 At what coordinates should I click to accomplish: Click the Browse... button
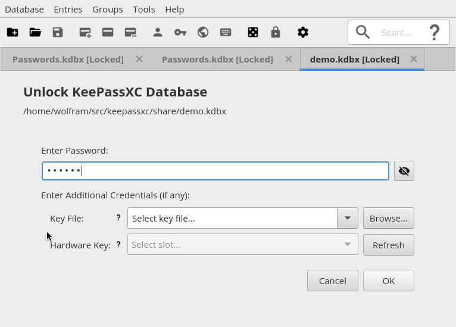point(389,218)
